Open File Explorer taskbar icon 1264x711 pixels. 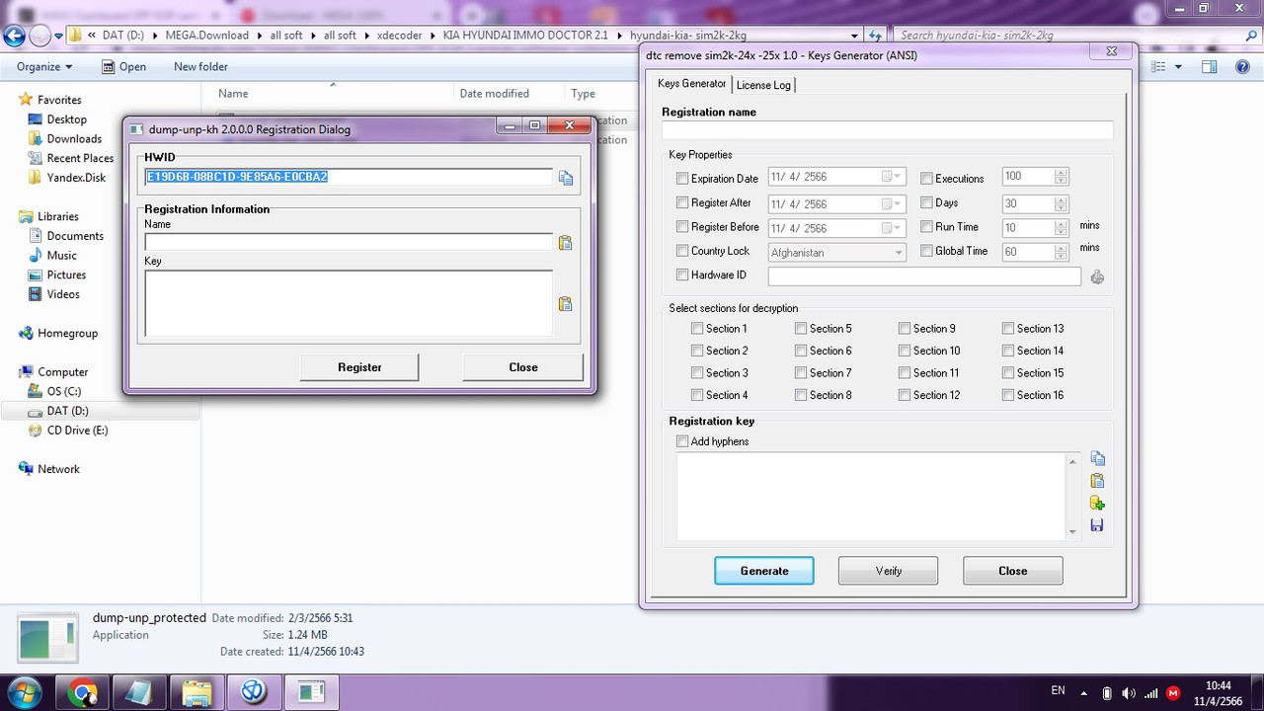197,692
